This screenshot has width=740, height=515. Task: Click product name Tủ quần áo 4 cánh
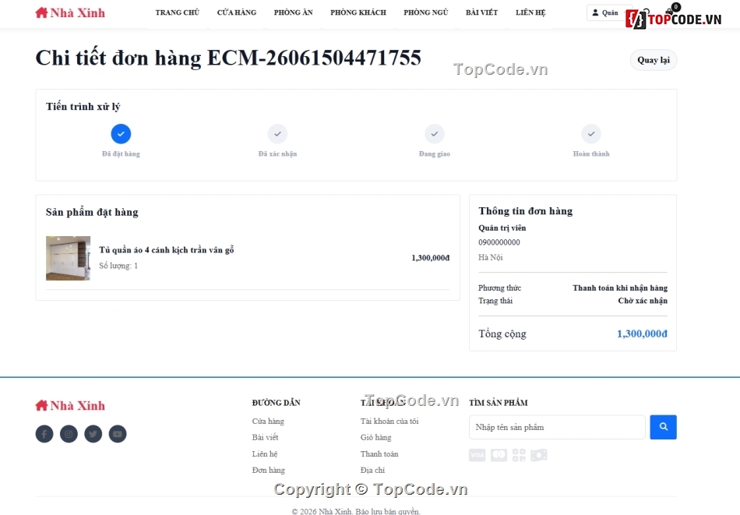click(167, 250)
